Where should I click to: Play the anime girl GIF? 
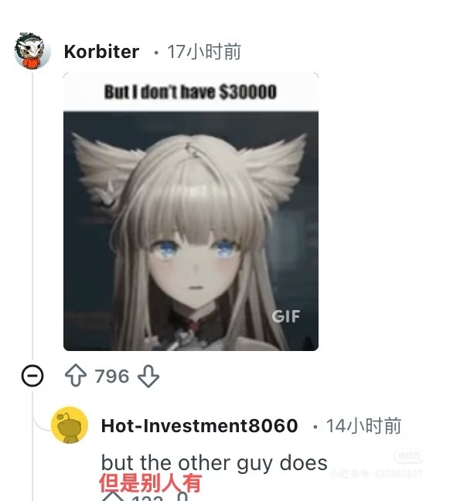pos(191,212)
